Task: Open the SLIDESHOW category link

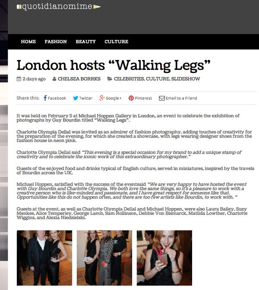Action: [186, 79]
